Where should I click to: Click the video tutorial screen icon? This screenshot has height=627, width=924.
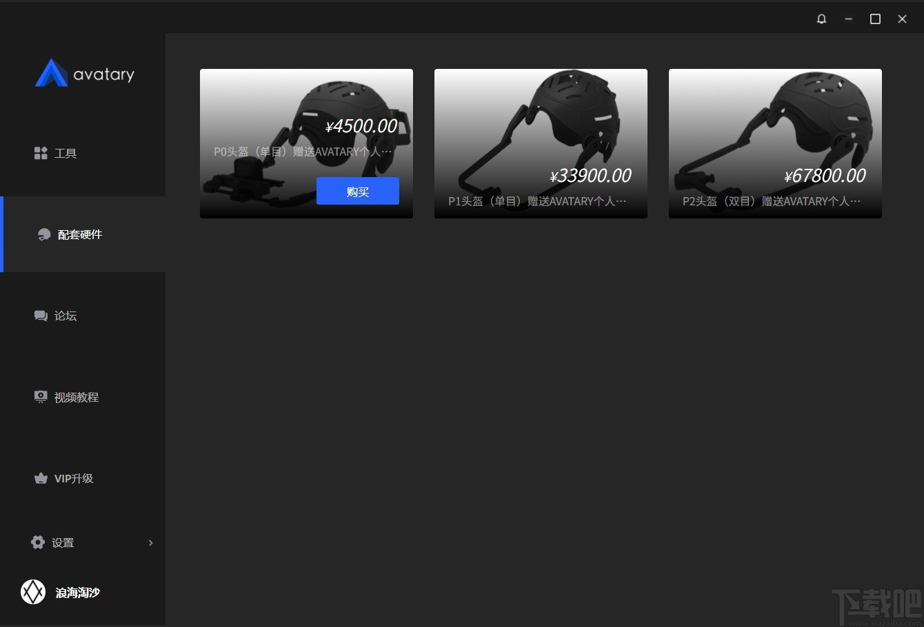click(x=41, y=397)
